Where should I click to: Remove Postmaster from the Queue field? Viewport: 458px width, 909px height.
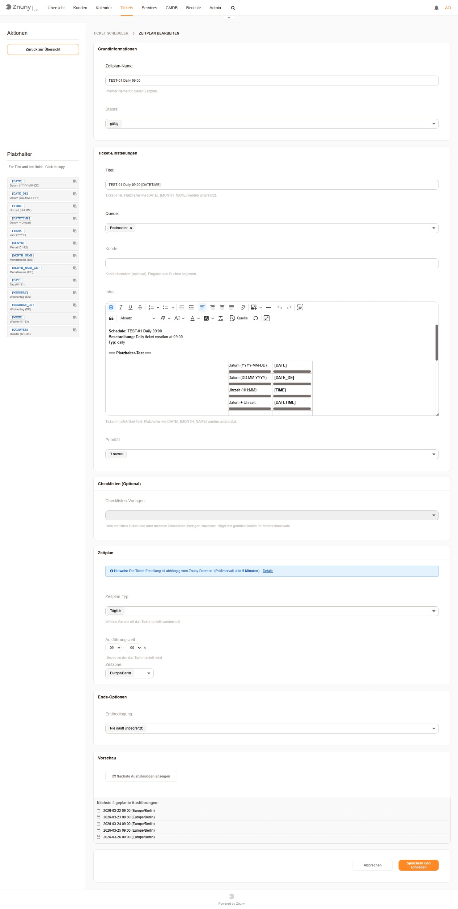click(131, 228)
